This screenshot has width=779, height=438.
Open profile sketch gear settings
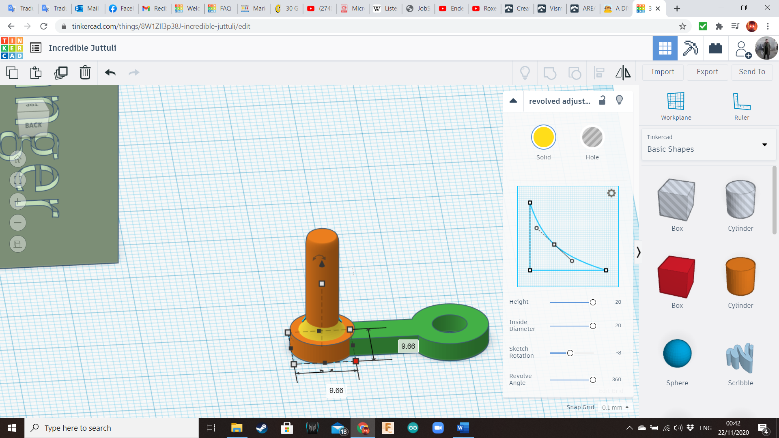[x=611, y=193]
